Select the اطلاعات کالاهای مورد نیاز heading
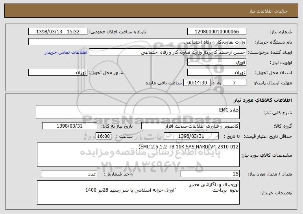The image size is (303, 214). point(262,100)
